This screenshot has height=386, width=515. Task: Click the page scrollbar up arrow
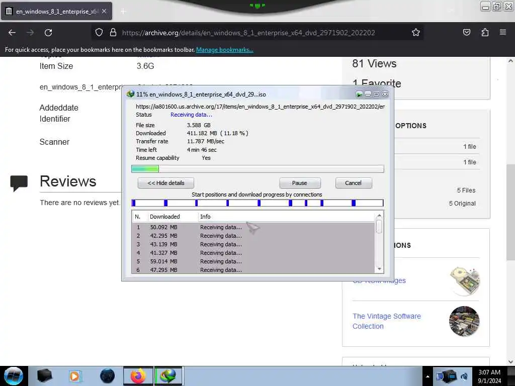pos(510,61)
